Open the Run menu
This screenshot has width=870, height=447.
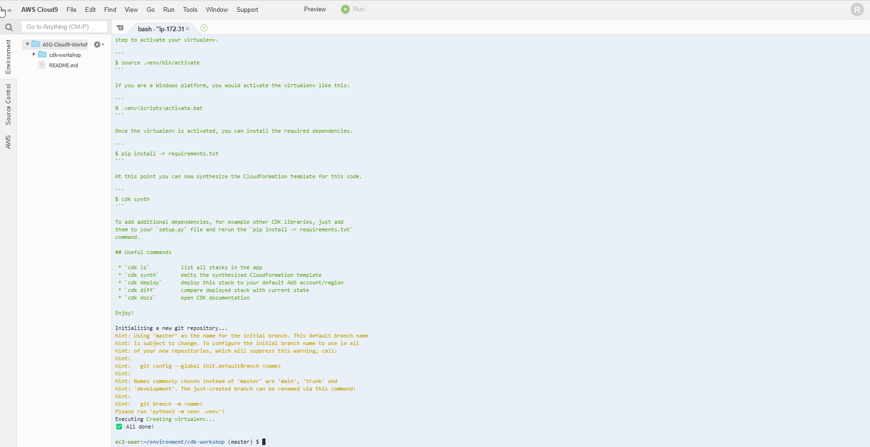coord(169,9)
